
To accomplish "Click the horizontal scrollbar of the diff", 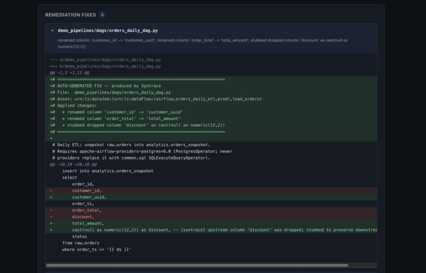I will [x=197, y=265].
